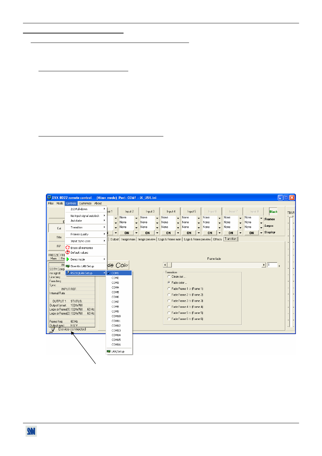Click the plug icon beside Device connected

point(52,330)
